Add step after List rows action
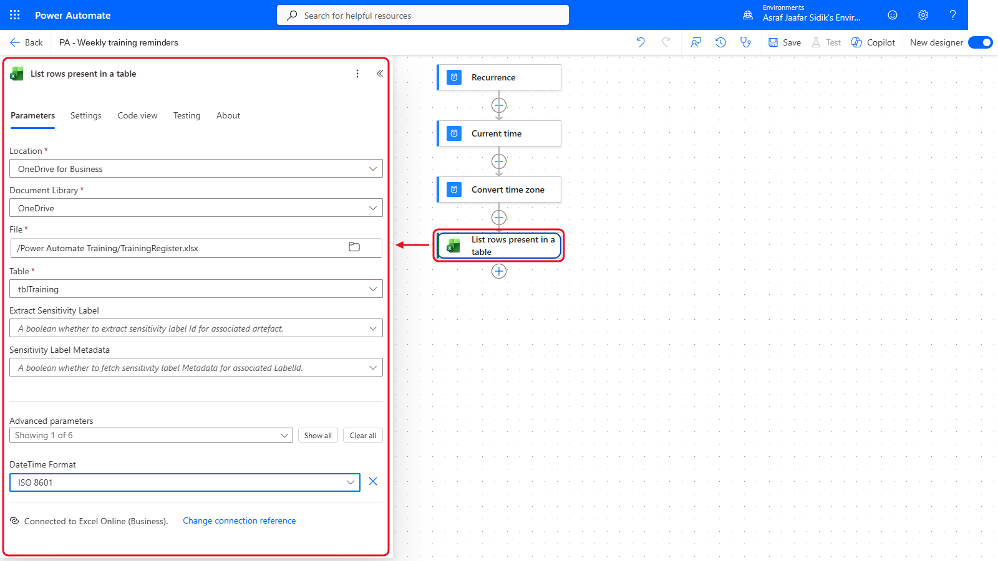The image size is (998, 561). [499, 271]
